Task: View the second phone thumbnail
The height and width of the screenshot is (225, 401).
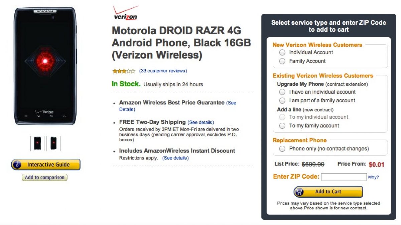Action: tap(53, 143)
